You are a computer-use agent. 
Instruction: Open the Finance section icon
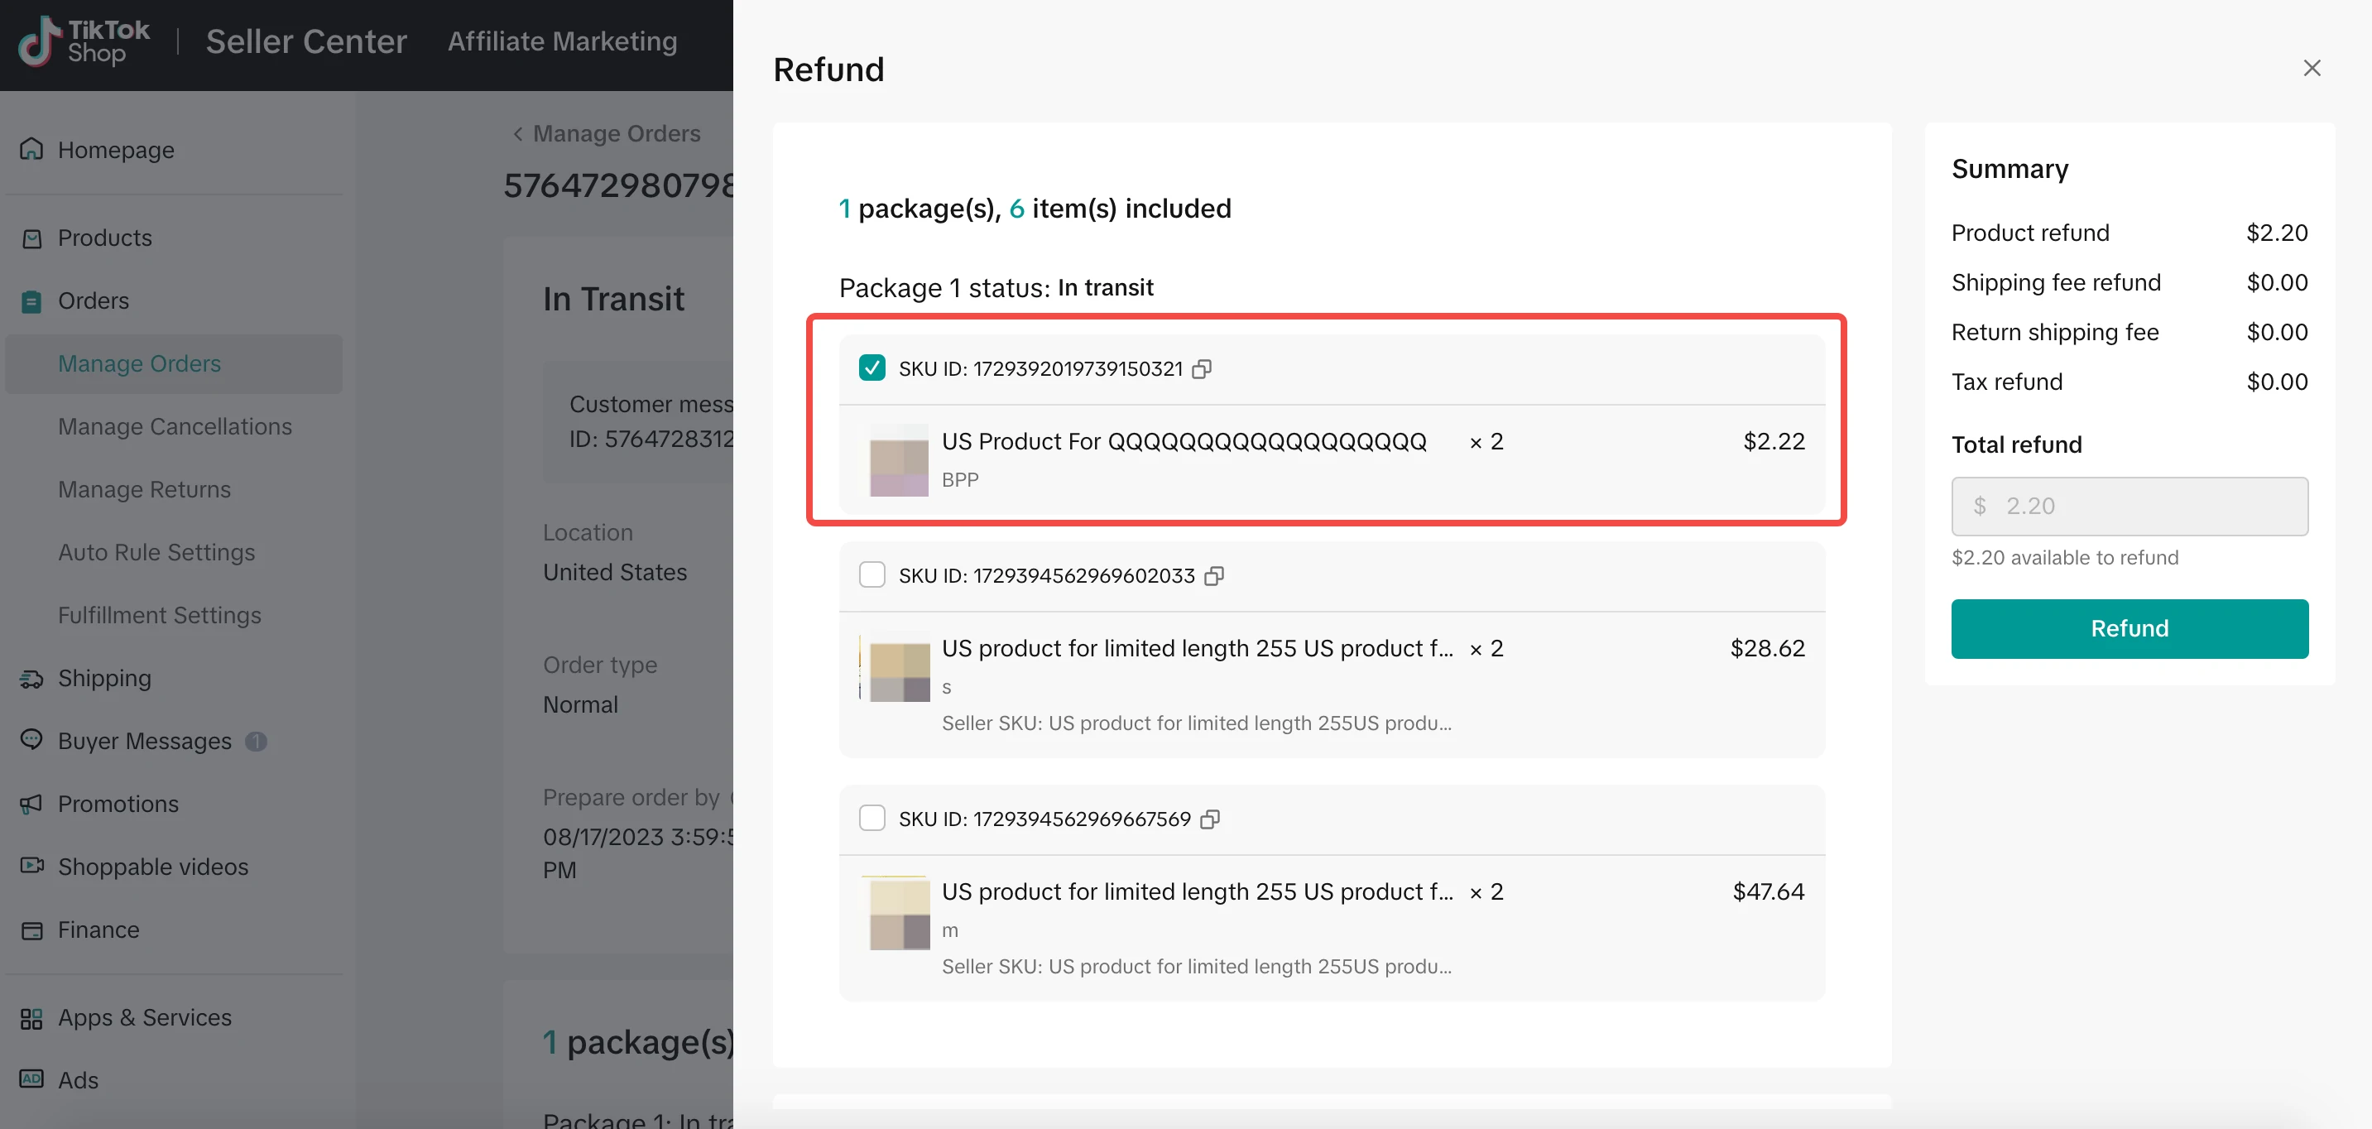(x=31, y=930)
